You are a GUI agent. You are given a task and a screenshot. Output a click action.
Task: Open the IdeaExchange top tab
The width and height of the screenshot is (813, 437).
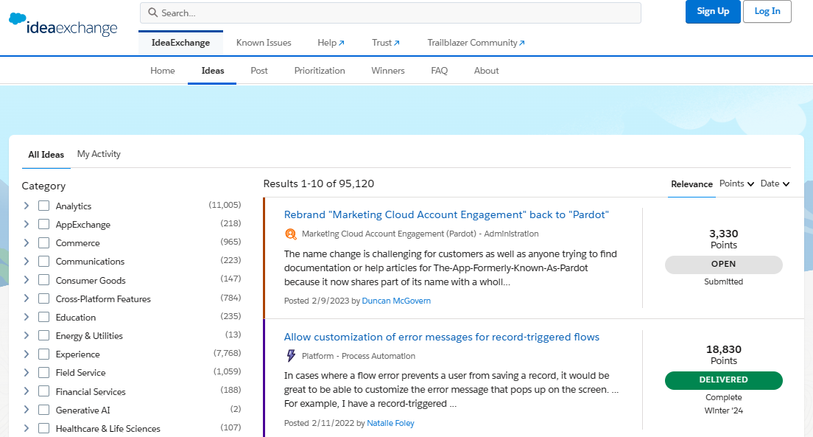click(x=180, y=43)
